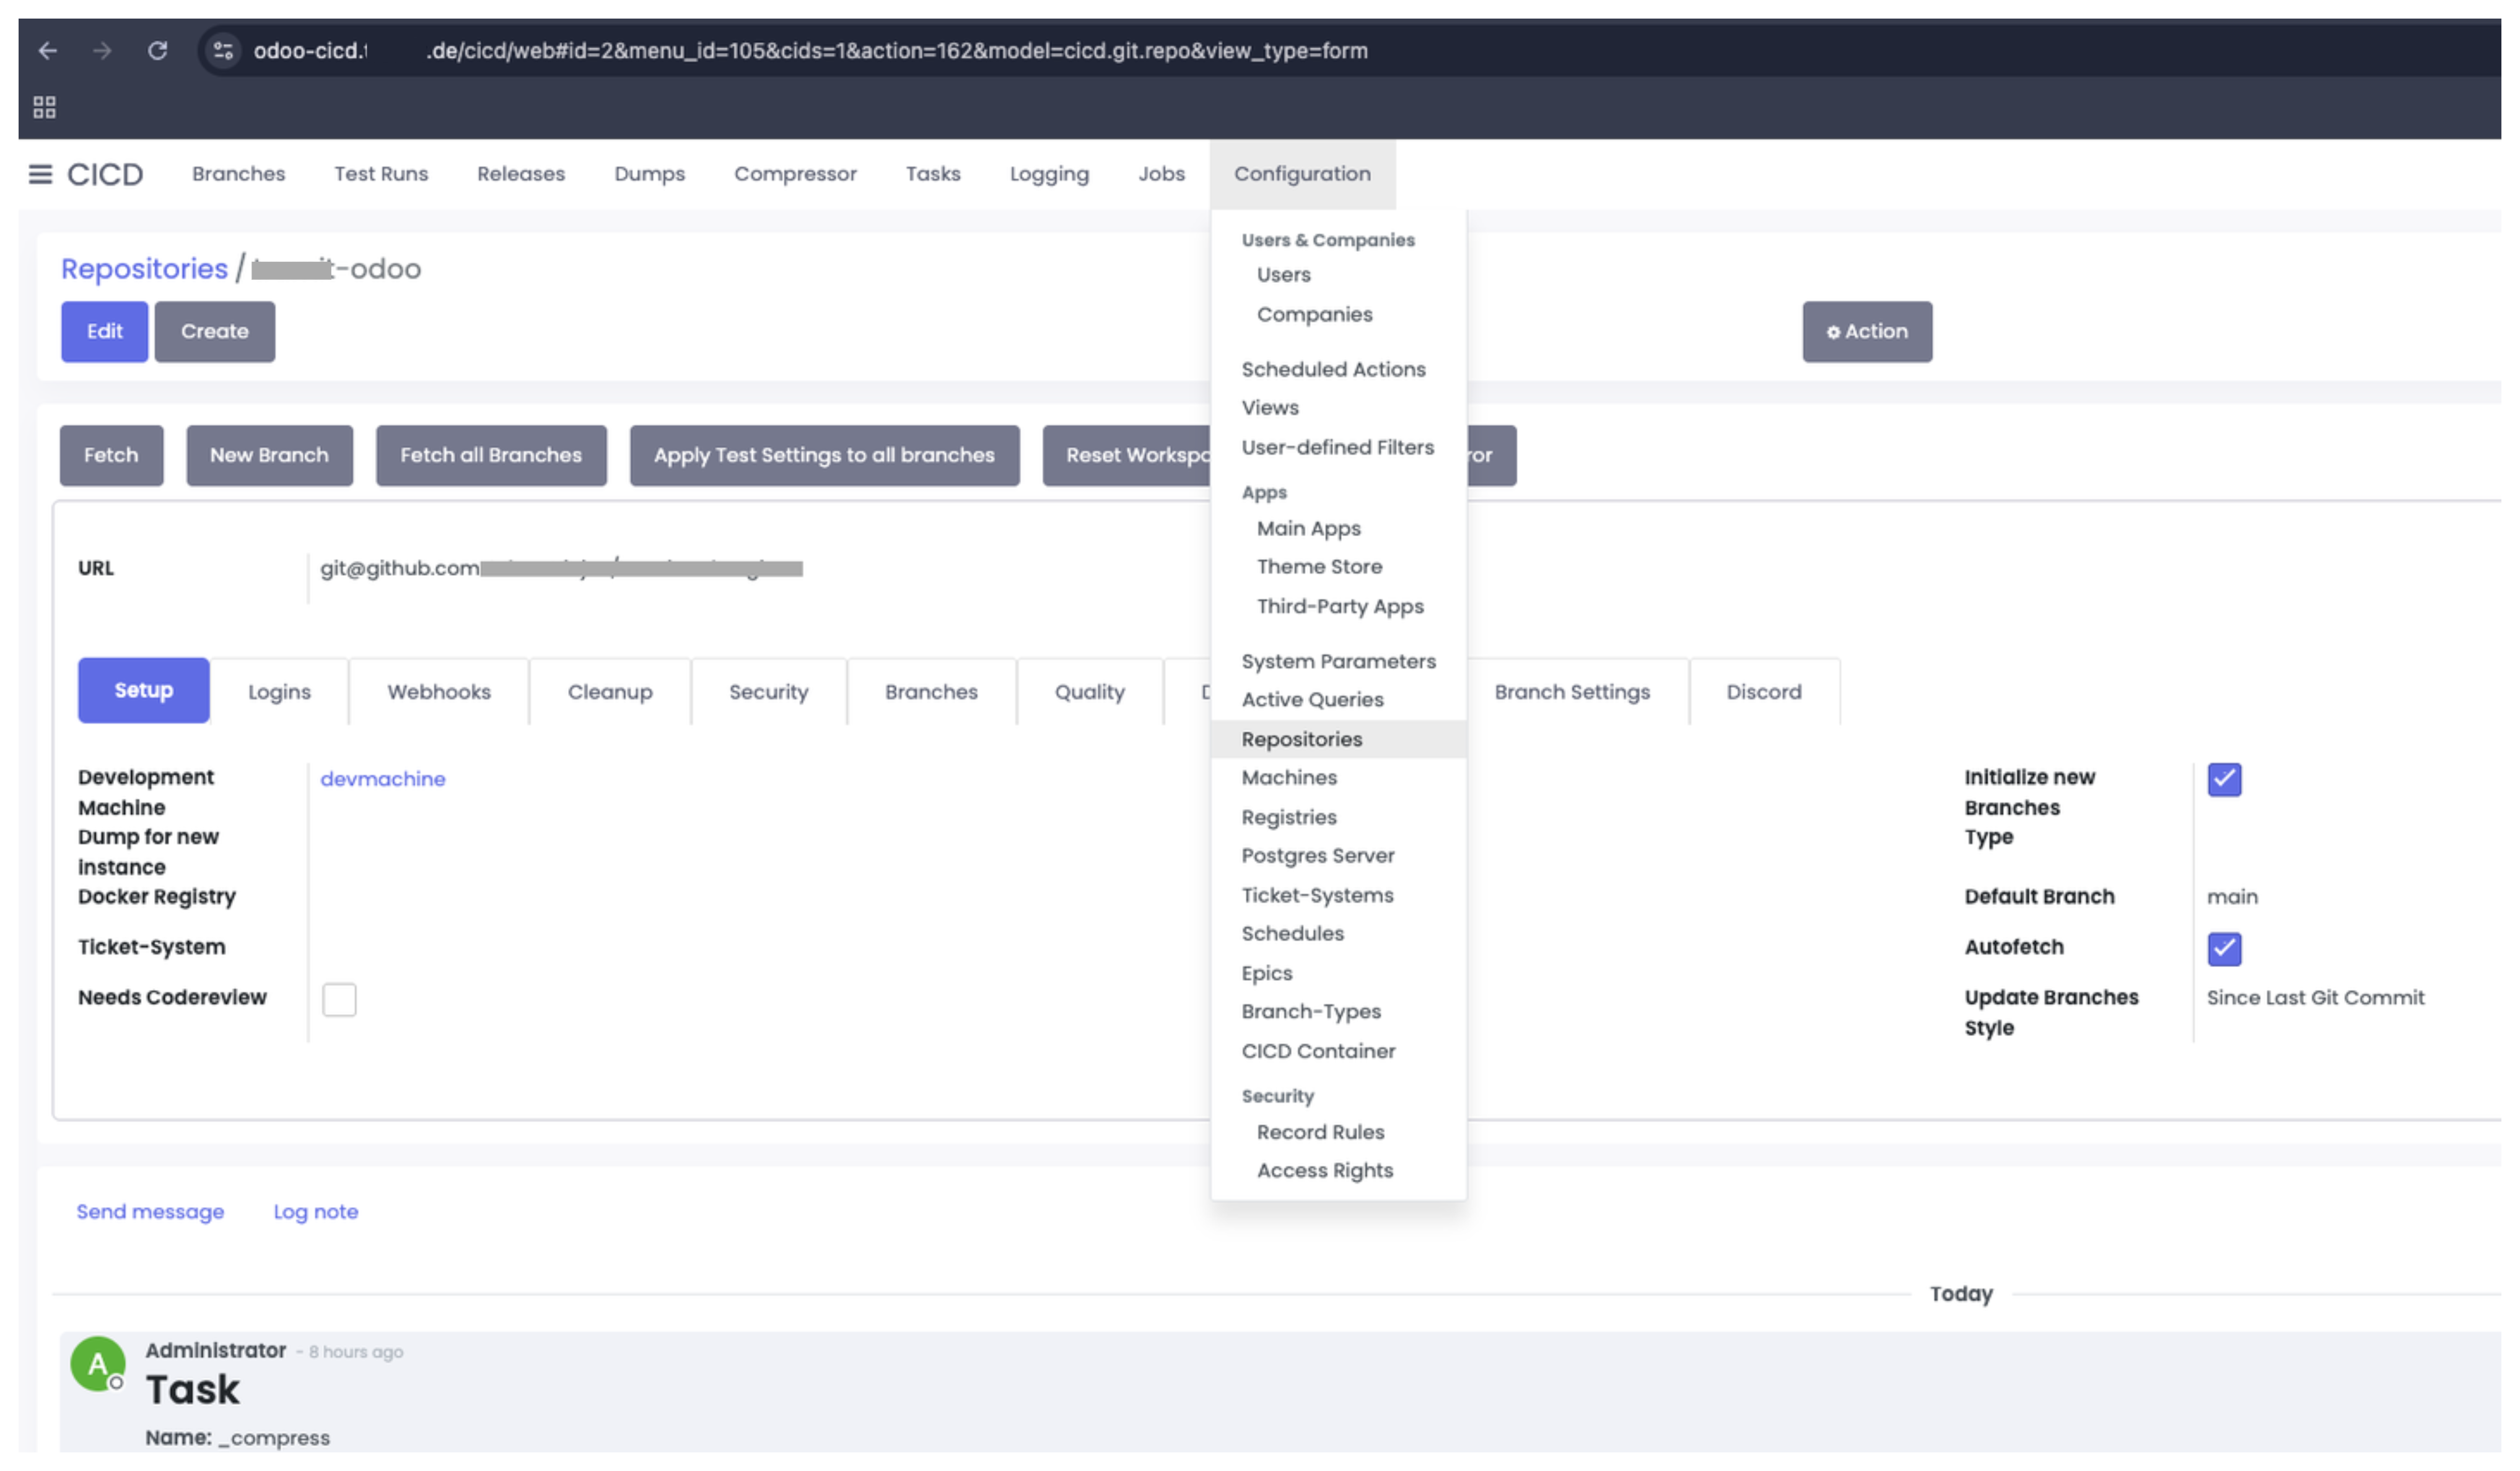Click the Edit button

tap(104, 332)
